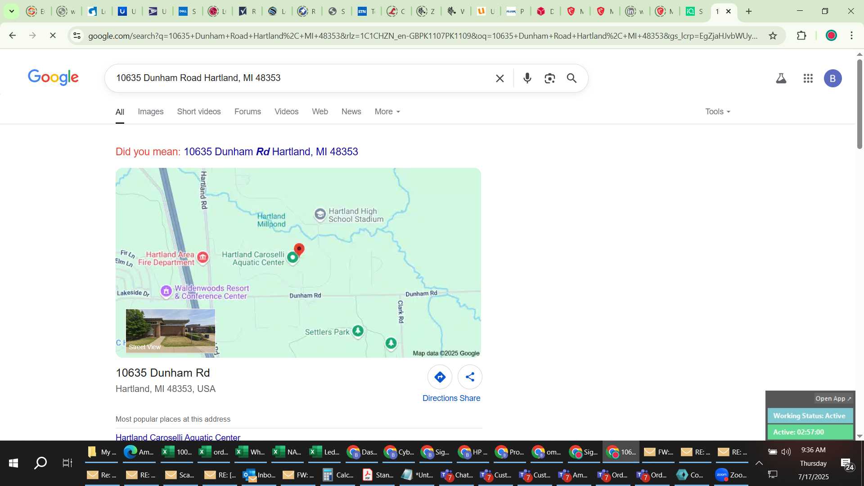This screenshot has height=486, width=864.
Task: Go back to previous page
Action: pyautogui.click(x=13, y=35)
